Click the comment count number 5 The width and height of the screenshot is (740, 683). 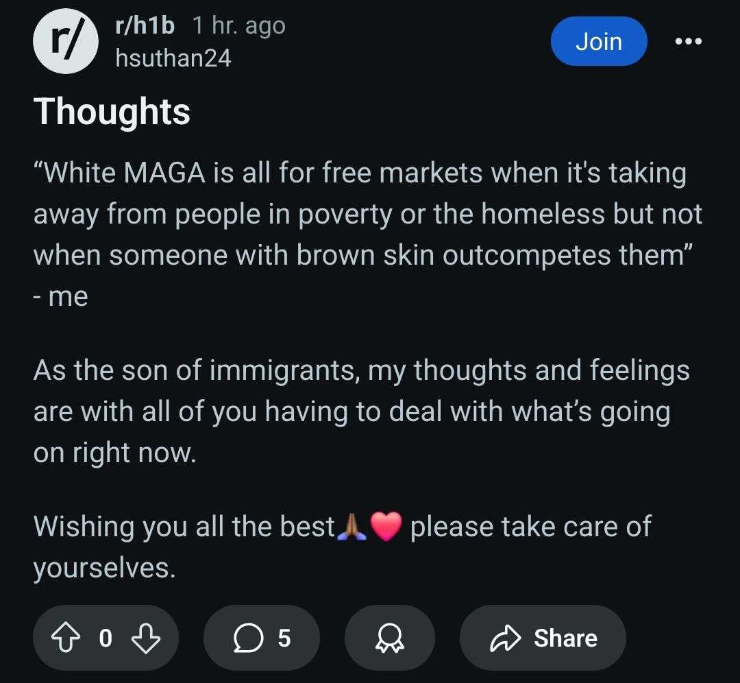[284, 638]
